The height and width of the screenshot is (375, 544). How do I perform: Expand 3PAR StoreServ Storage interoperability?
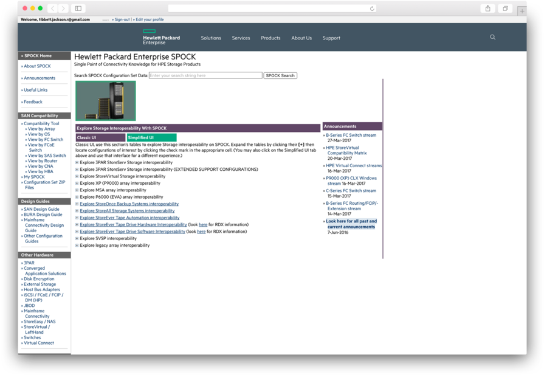pos(77,162)
